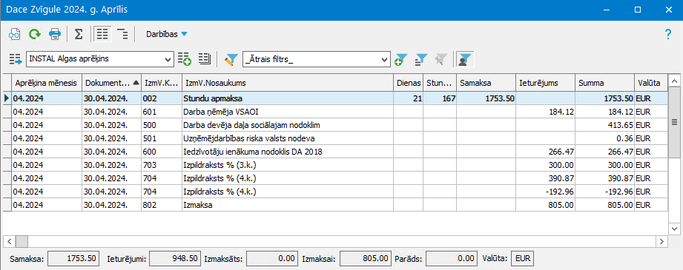683x270 pixels.
Task: Click the 413.65 Summa cell
Action: pyautogui.click(x=604, y=125)
